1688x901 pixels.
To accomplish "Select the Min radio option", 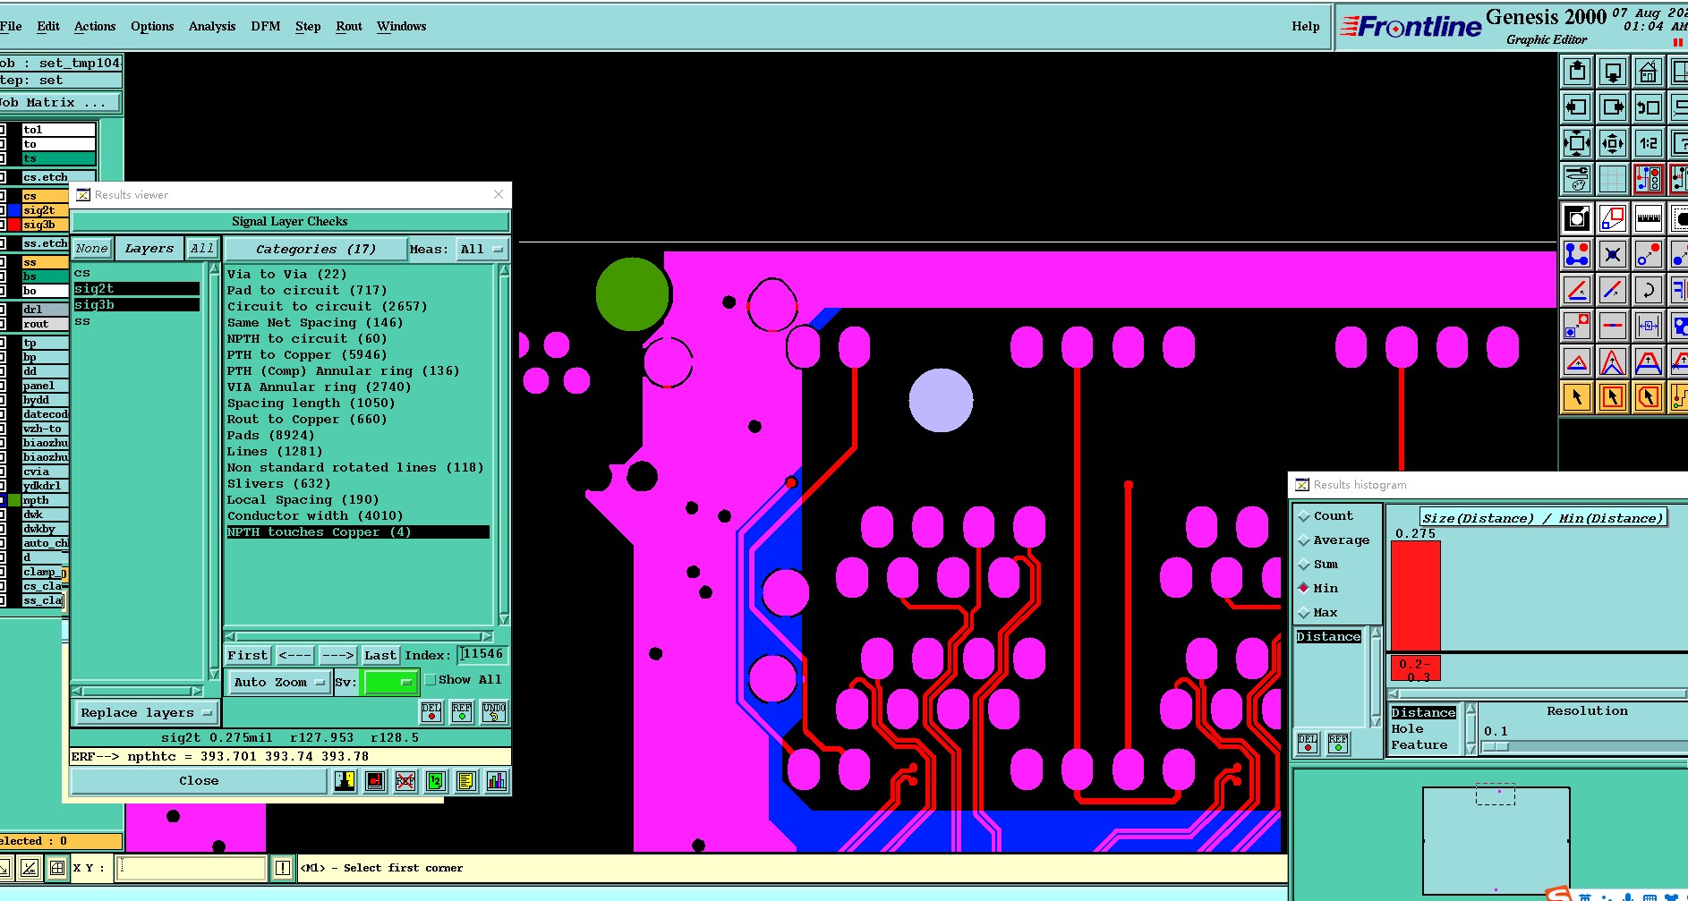I will (x=1318, y=589).
